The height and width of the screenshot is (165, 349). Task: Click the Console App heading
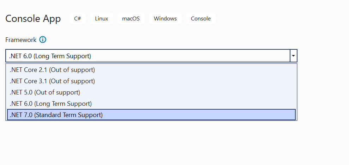coord(33,18)
